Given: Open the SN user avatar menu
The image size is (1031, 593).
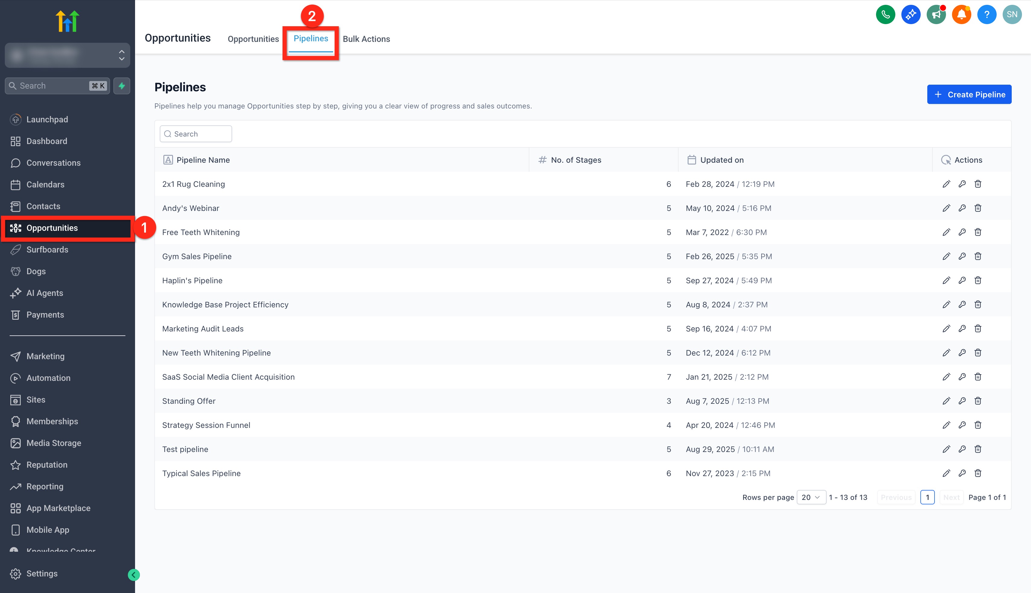Looking at the screenshot, I should (1012, 15).
